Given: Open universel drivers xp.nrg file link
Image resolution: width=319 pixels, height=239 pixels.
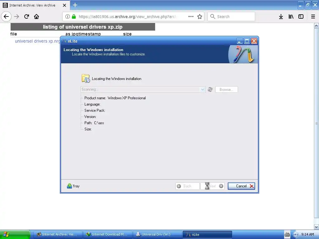Looking at the screenshot, I should (x=37, y=41).
